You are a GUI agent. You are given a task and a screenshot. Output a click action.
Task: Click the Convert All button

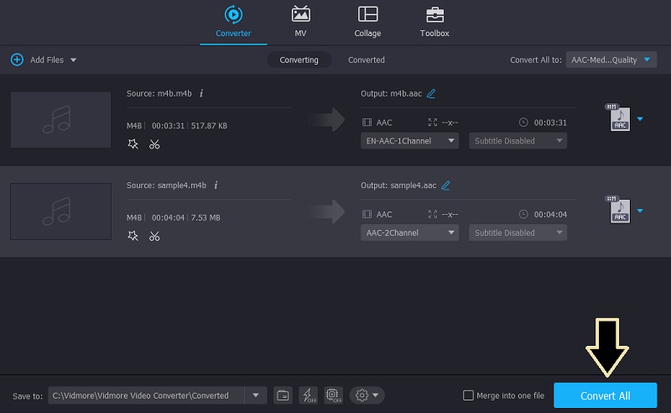click(x=605, y=395)
